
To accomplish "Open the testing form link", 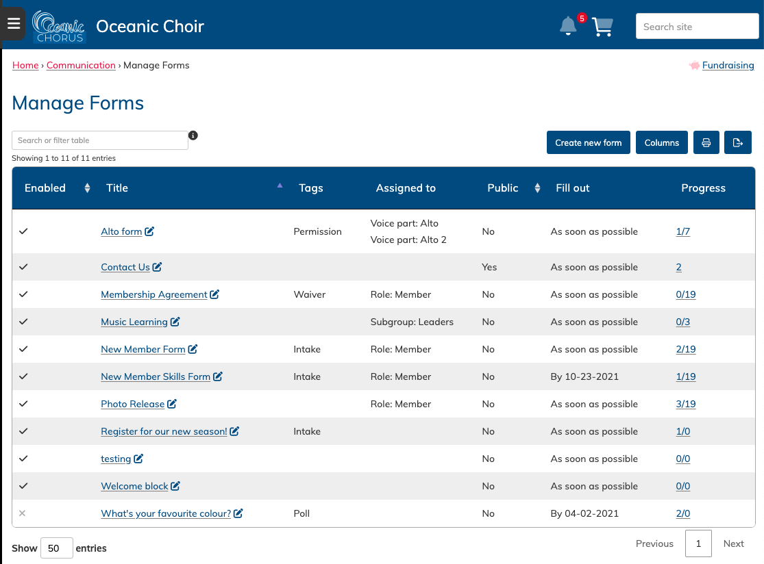I will pos(116,459).
